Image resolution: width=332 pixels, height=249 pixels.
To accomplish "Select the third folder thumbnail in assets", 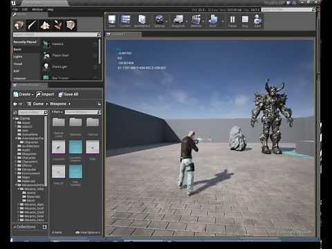I will (93, 122).
